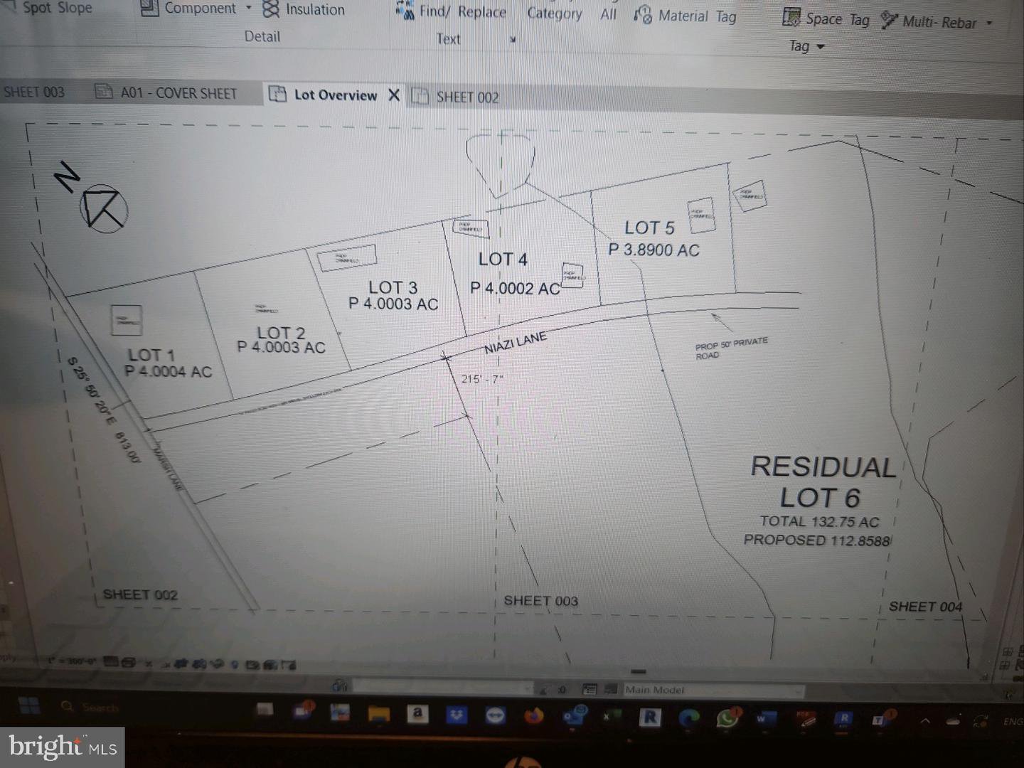The width and height of the screenshot is (1024, 768).
Task: Select the LOT 5 label text
Action: pyautogui.click(x=649, y=228)
